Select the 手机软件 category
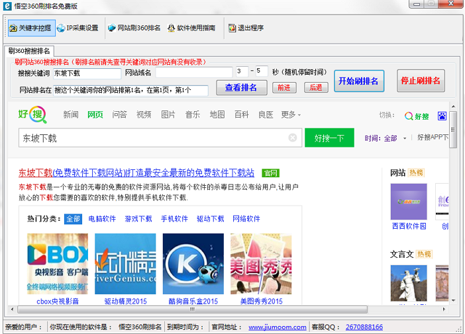The image size is (465, 334). coord(174,219)
